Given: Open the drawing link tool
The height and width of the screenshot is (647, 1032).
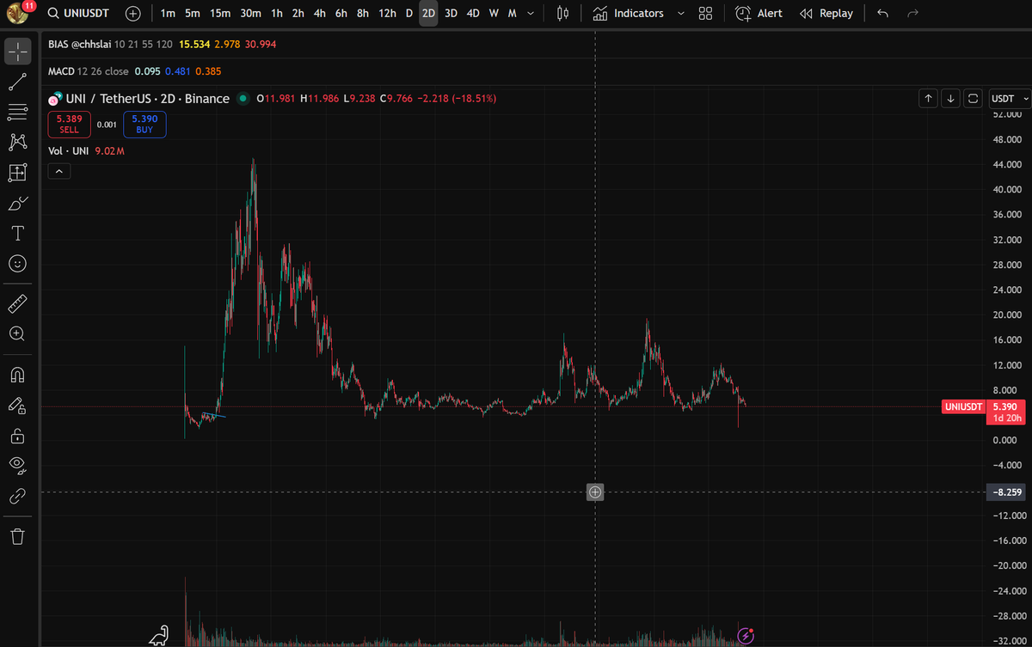Looking at the screenshot, I should coord(17,496).
